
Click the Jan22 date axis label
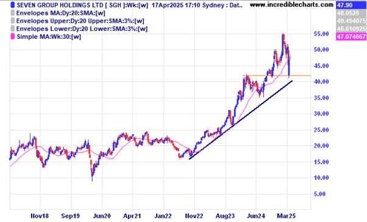pyautogui.click(x=163, y=216)
